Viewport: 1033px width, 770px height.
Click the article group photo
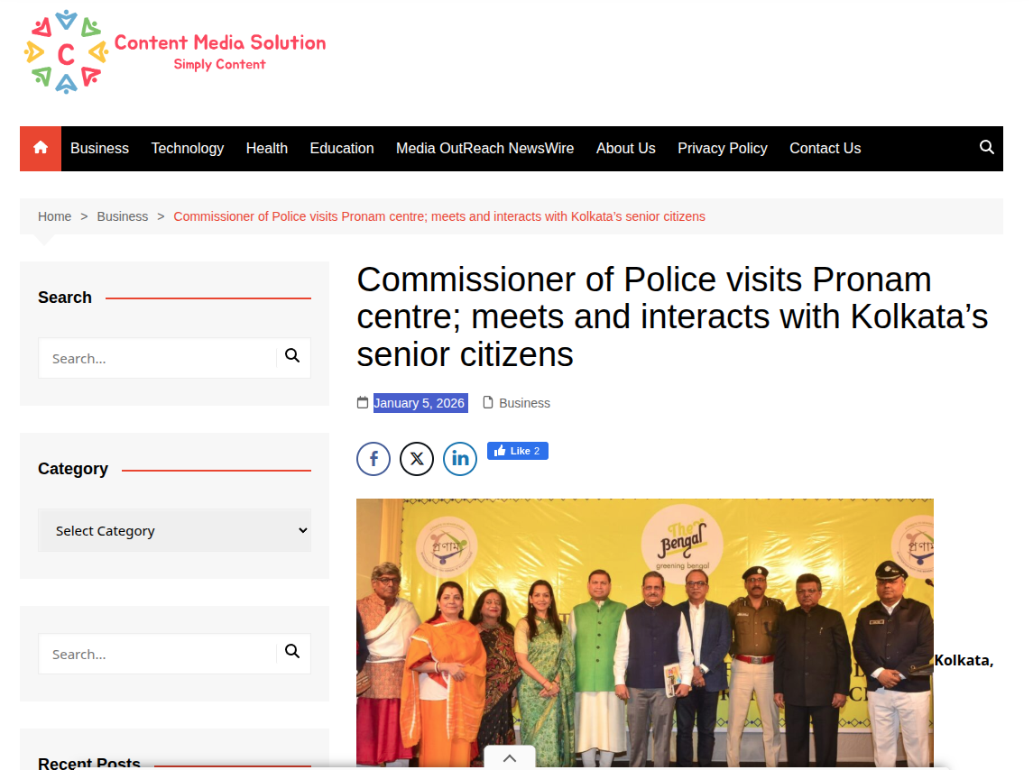coord(645,633)
